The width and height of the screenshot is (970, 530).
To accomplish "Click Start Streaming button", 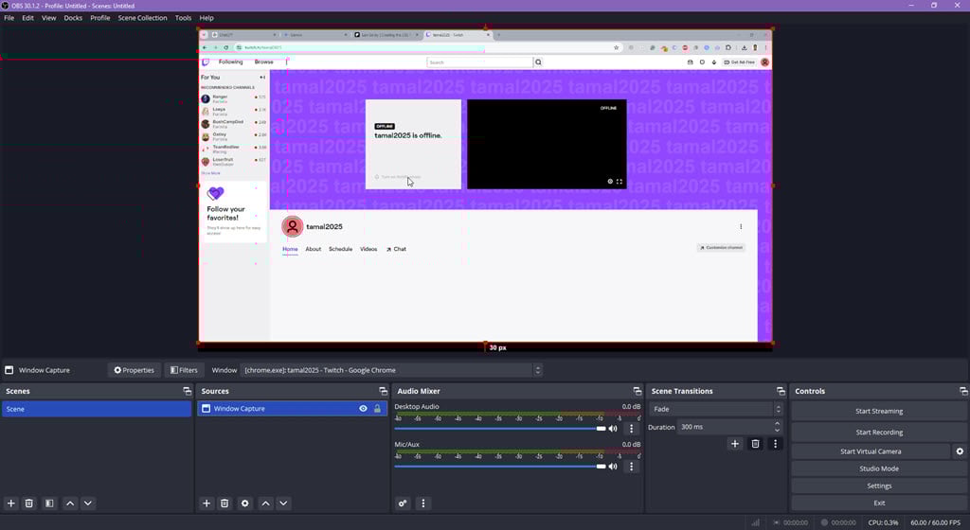I will 879,411.
